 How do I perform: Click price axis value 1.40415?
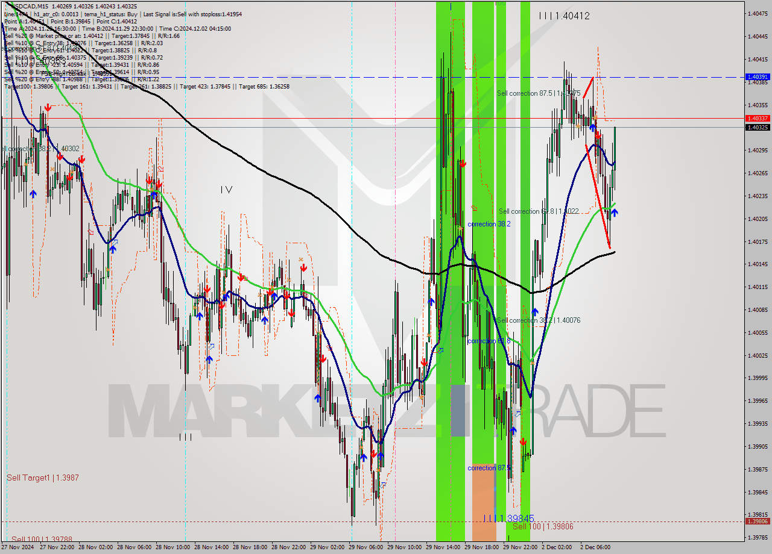coord(758,59)
